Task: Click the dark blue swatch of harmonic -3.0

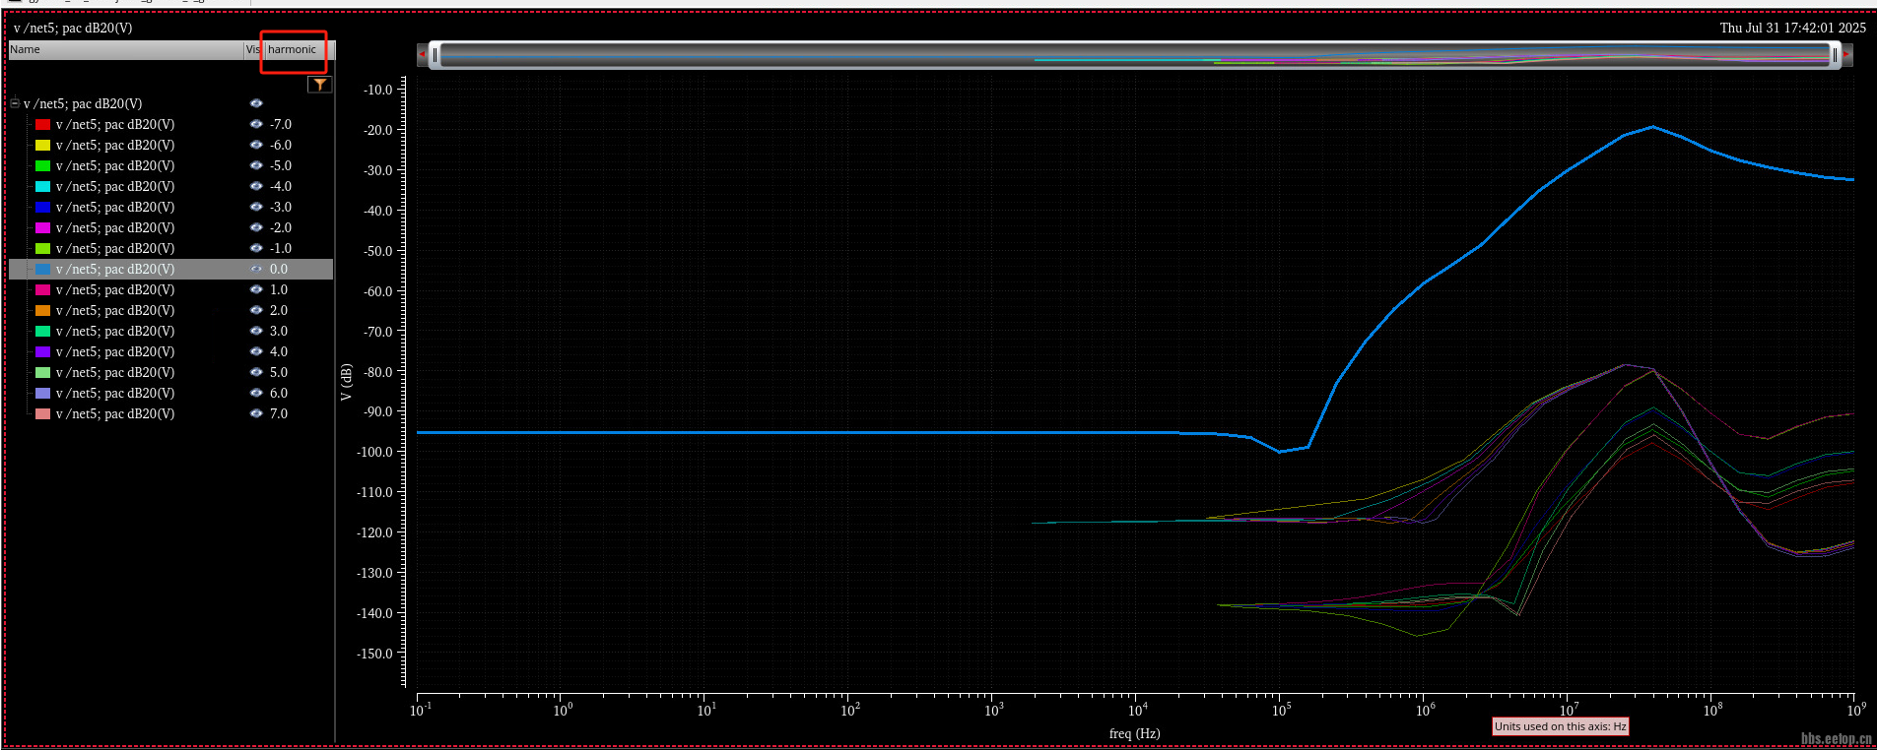Action: point(42,207)
